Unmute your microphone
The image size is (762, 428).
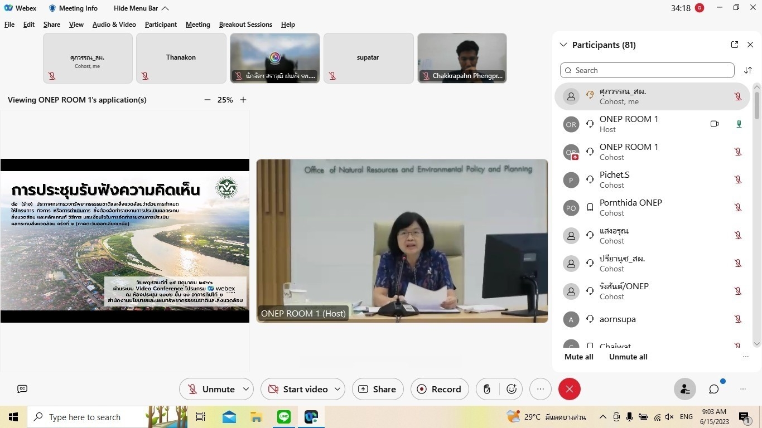pyautogui.click(x=211, y=389)
